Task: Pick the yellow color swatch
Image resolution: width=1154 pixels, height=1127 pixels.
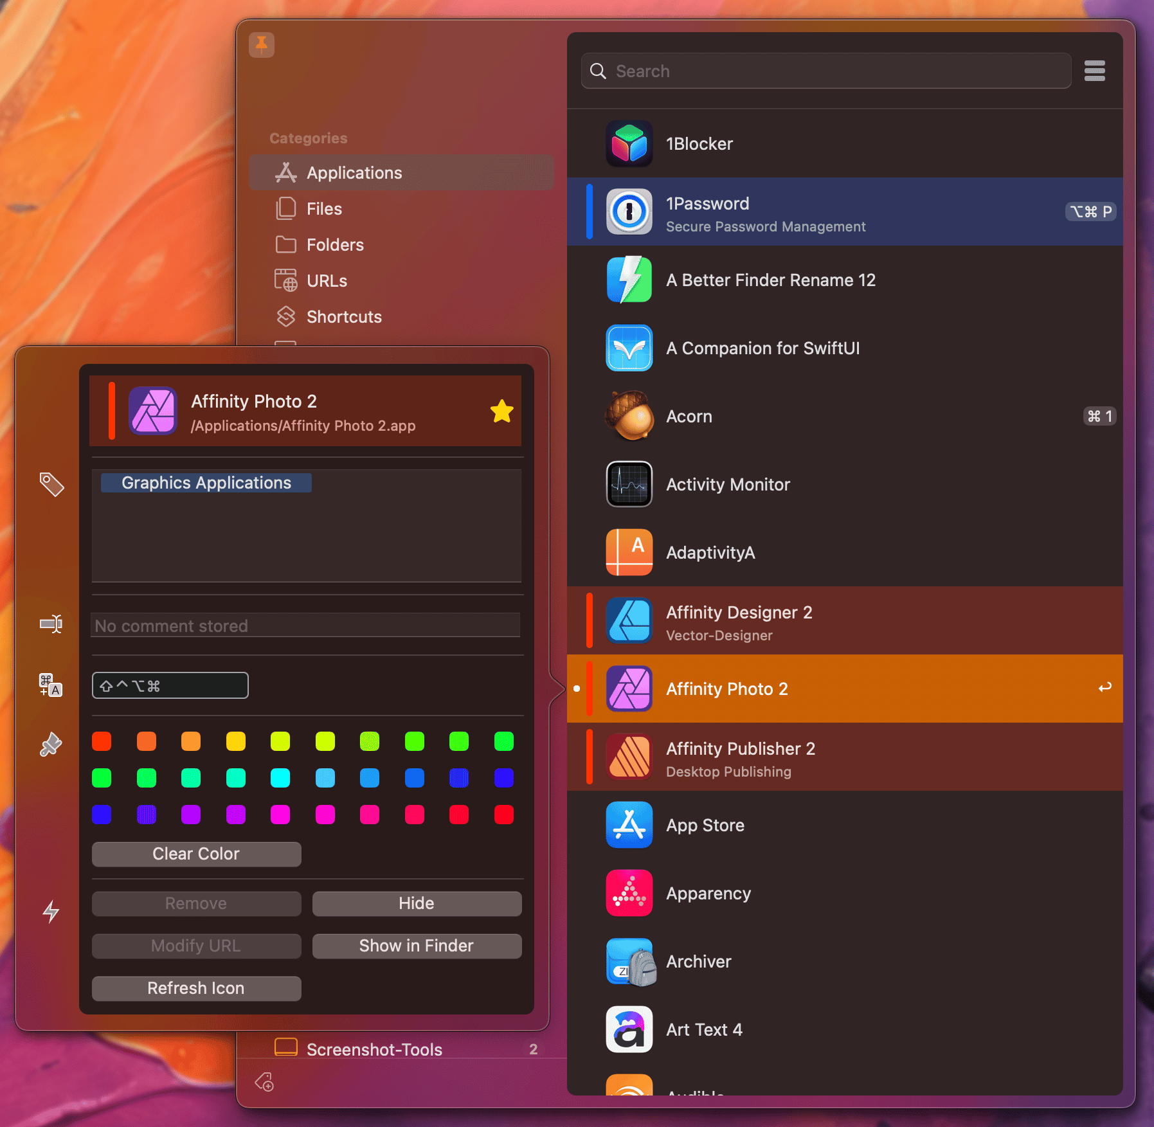Action: coord(236,741)
